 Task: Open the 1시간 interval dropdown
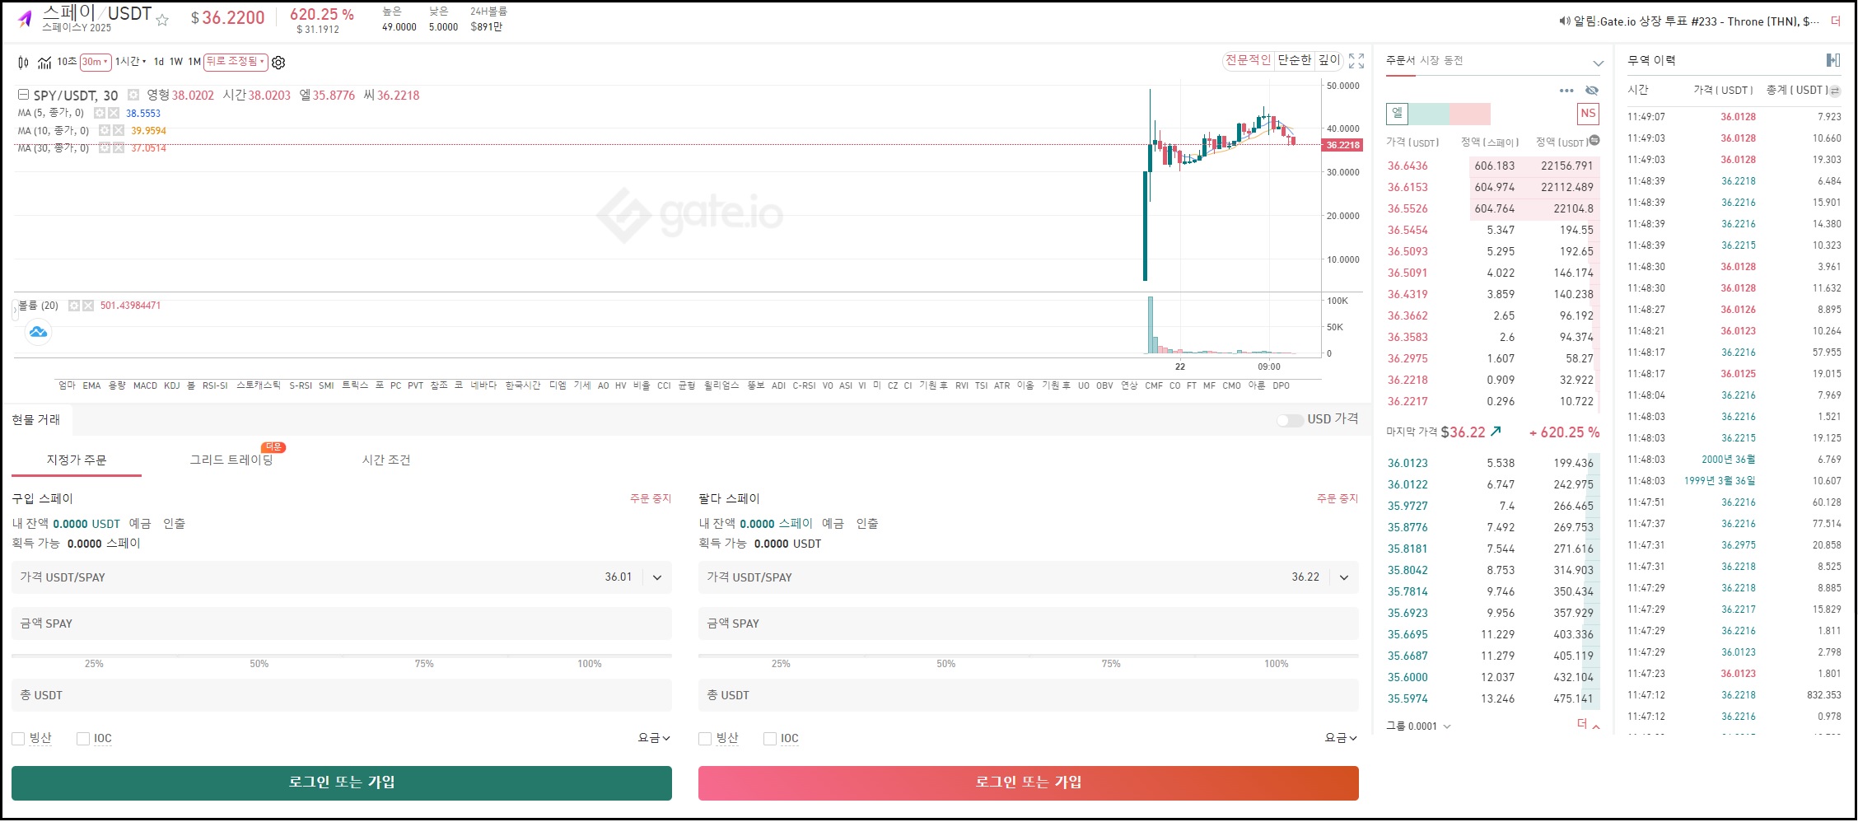click(130, 62)
